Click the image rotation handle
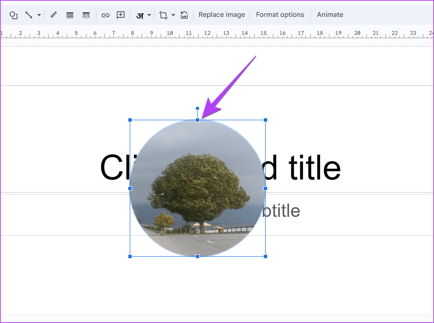The height and width of the screenshot is (323, 434). click(197, 108)
